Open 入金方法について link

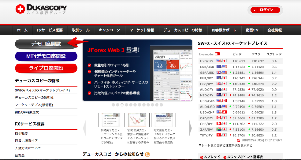point(28,148)
